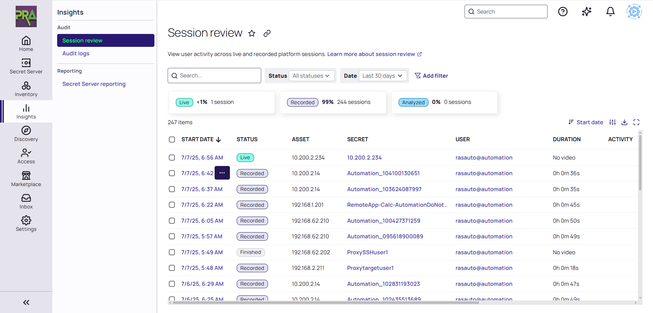This screenshot has width=653, height=313.
Task: Click Add filter button
Action: click(431, 76)
